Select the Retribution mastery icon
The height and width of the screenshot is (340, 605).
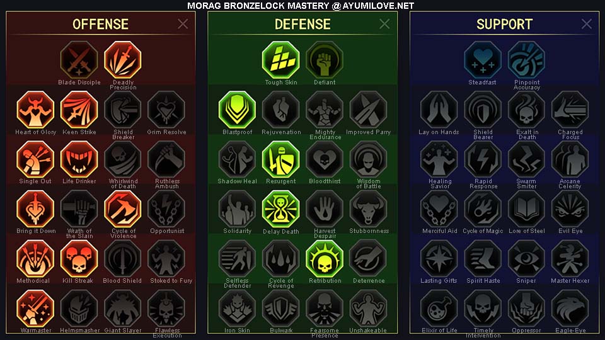point(325,259)
